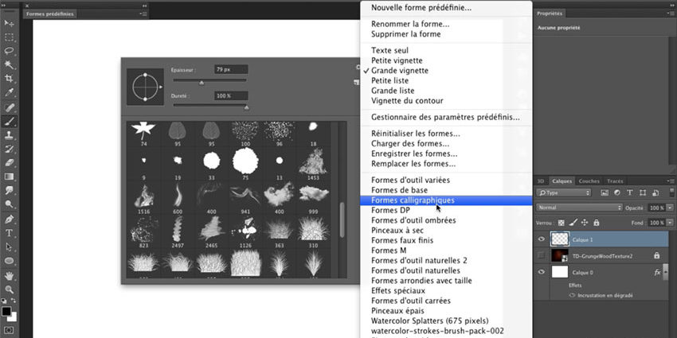Viewport: 677px width, 338px height.
Task: Open the Normal blend mode dropdown
Action: click(578, 207)
